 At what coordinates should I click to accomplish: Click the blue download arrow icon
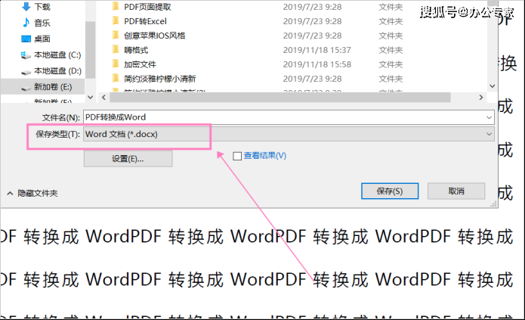(x=26, y=7)
